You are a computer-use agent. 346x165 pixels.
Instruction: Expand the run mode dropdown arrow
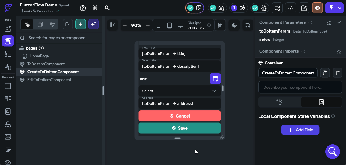(x=340, y=8)
